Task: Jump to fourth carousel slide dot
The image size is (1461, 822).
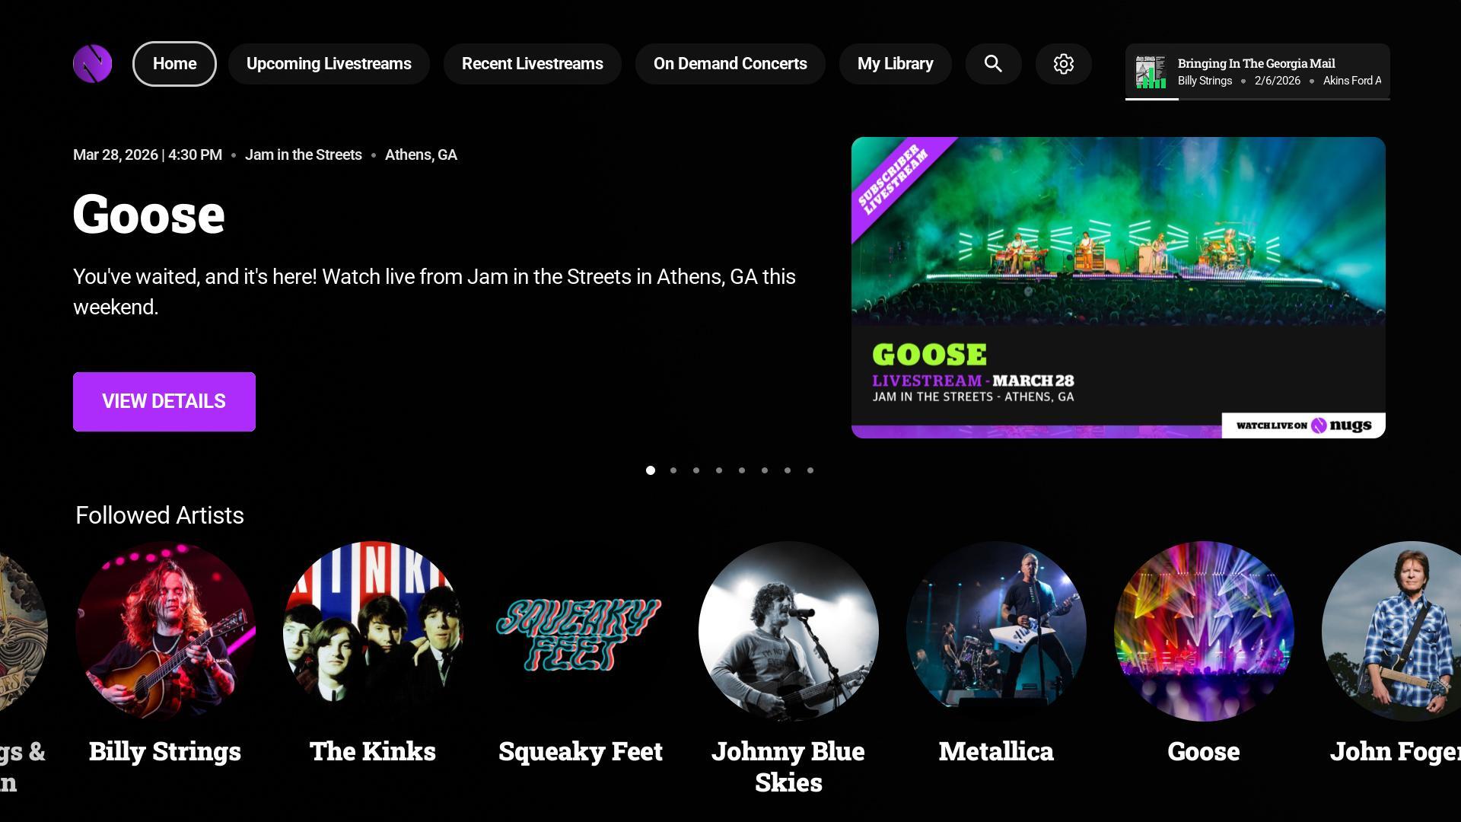Action: [x=719, y=470]
